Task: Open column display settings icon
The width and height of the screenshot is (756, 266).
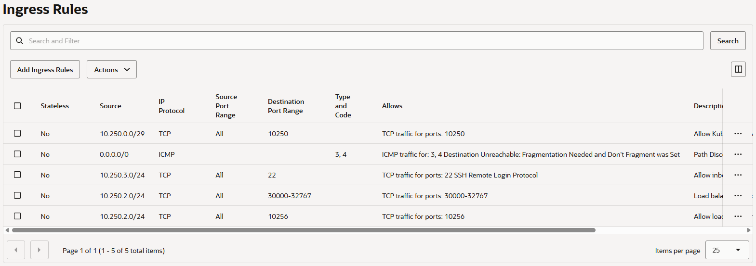Action: coord(738,69)
